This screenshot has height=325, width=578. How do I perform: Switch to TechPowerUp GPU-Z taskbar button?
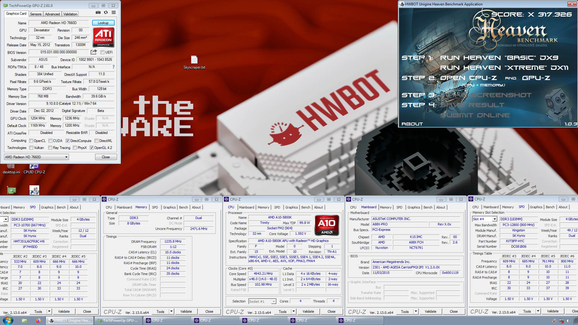pos(118,320)
